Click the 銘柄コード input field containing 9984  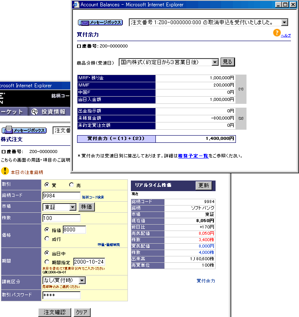point(61,196)
